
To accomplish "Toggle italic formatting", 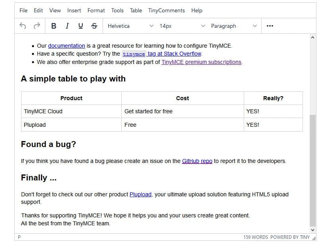I will click(67, 26).
